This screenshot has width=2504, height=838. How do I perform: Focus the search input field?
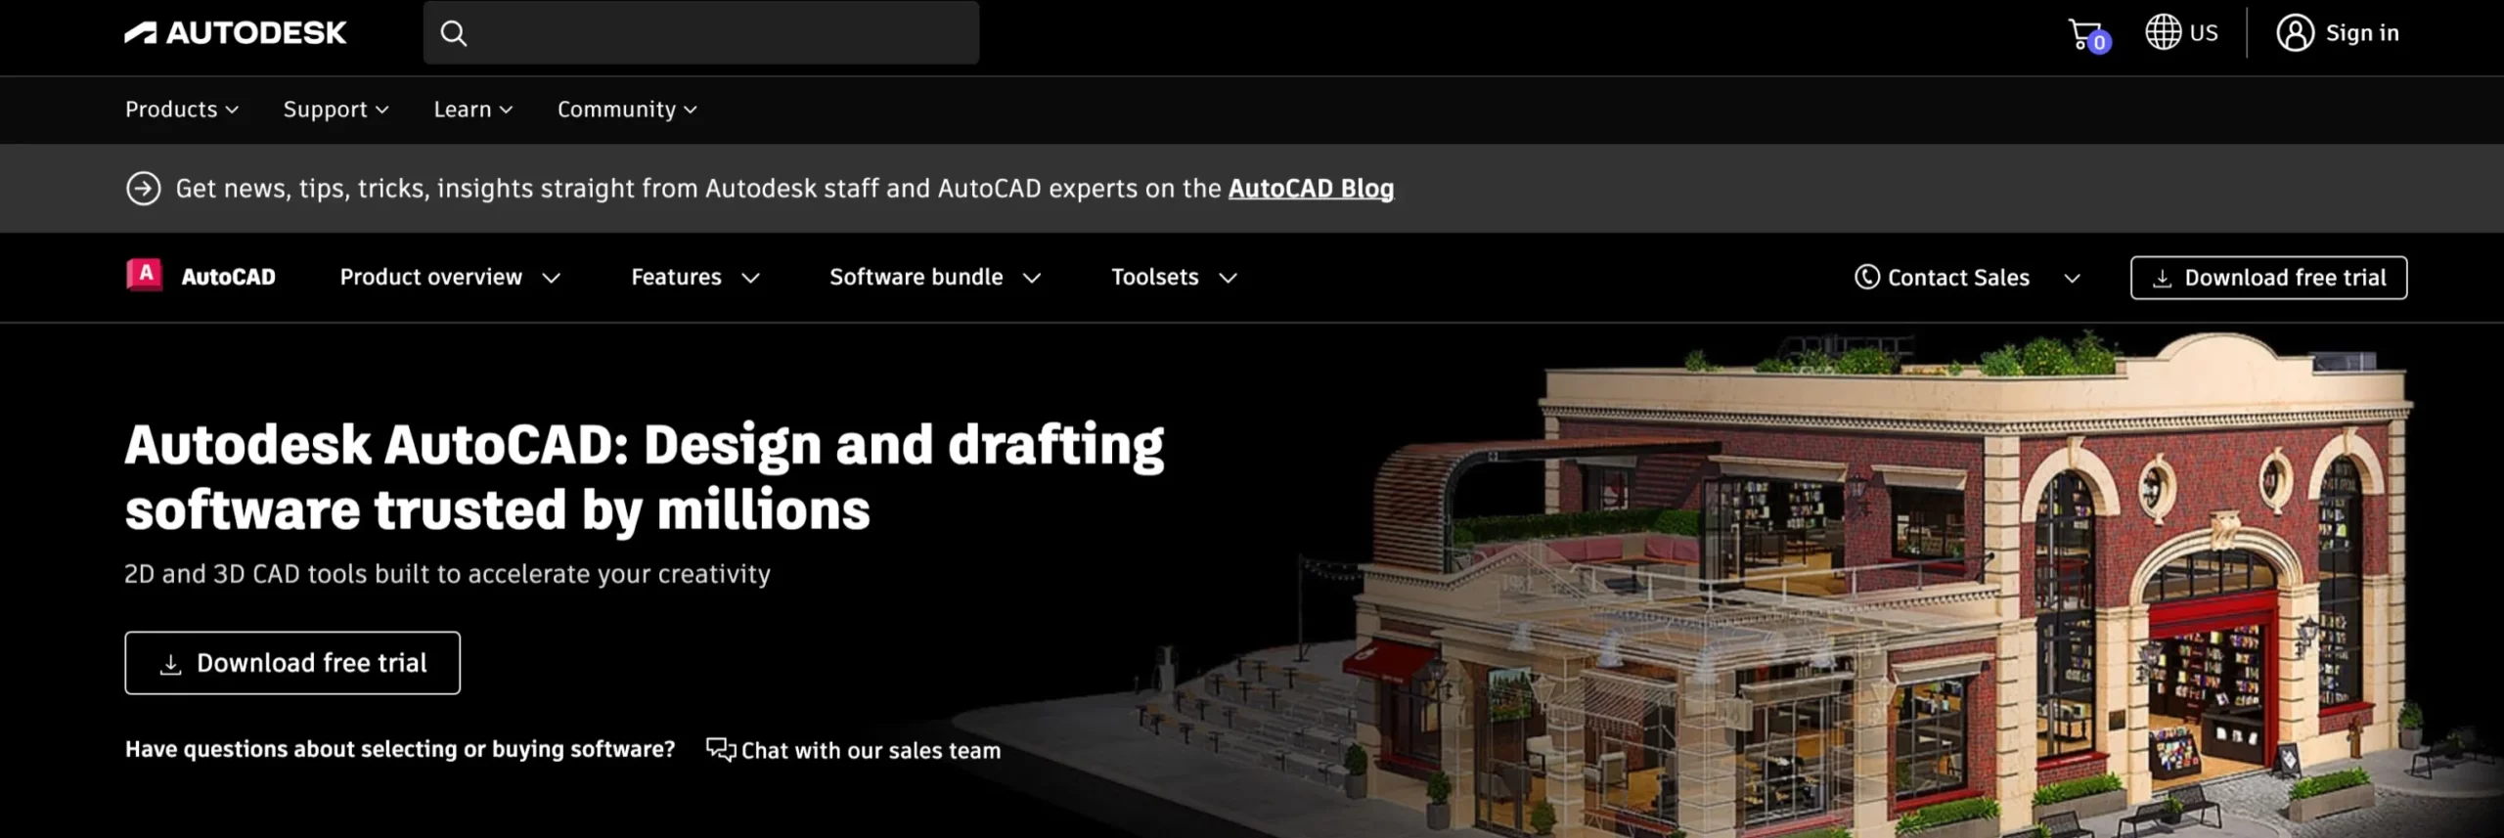pyautogui.click(x=701, y=32)
